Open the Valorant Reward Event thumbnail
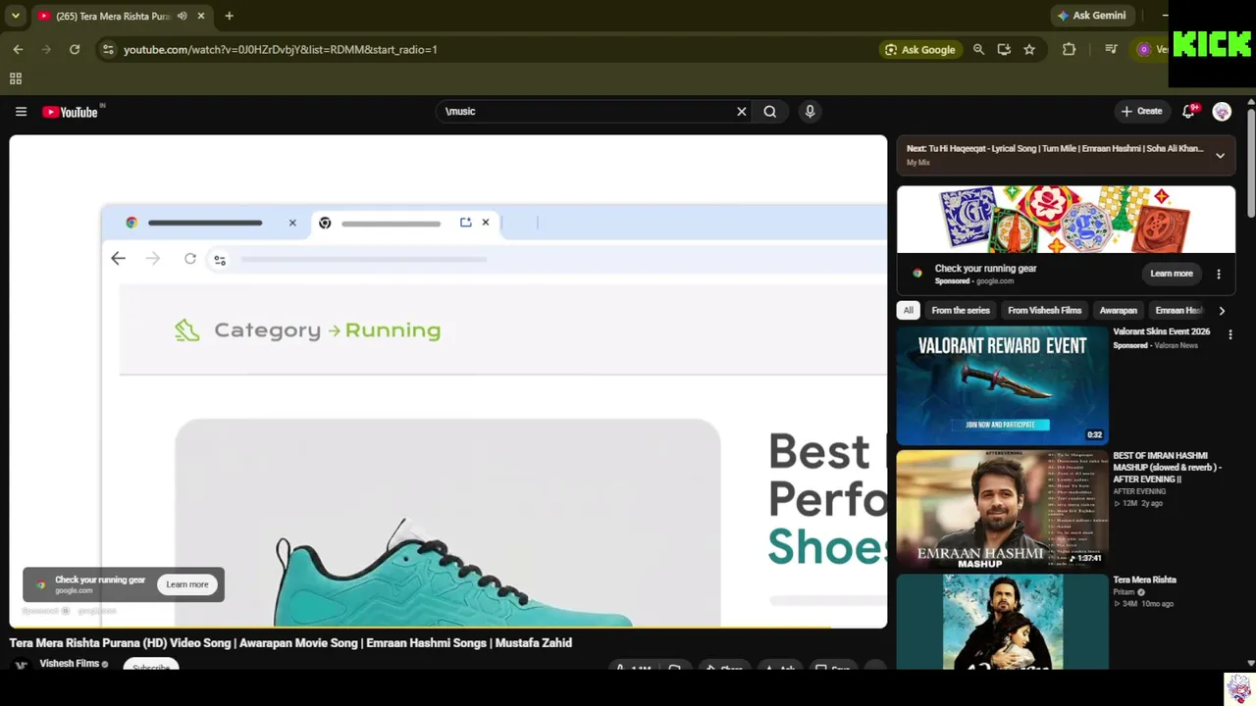Screen dimensions: 1256x706 [1002, 385]
